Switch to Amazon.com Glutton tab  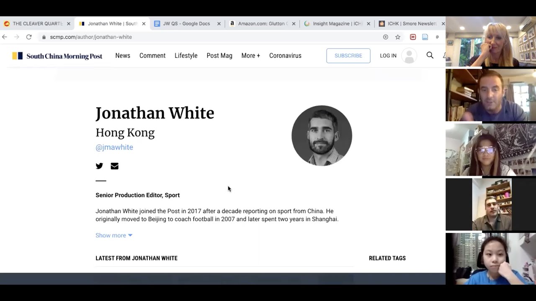[262, 24]
